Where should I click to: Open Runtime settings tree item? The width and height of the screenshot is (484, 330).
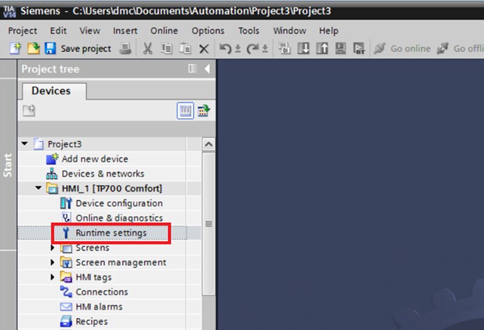pos(111,233)
